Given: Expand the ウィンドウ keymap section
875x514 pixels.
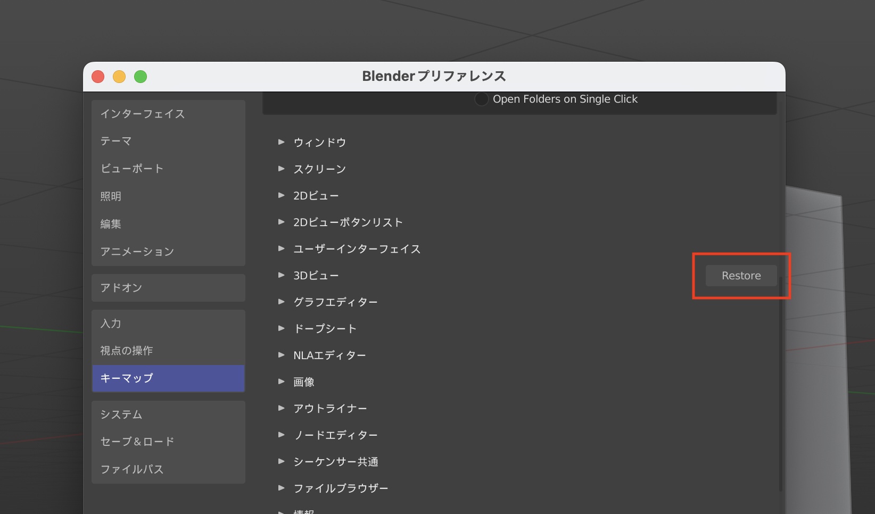Looking at the screenshot, I should point(282,142).
